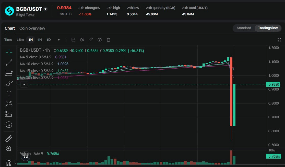Image resolution: width=285 pixels, height=167 pixels.
Task: Open the Coin overview tab
Action: [x=32, y=28]
